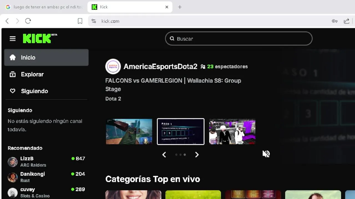The width and height of the screenshot is (355, 199).
Task: Share this page icon
Action: (347, 21)
